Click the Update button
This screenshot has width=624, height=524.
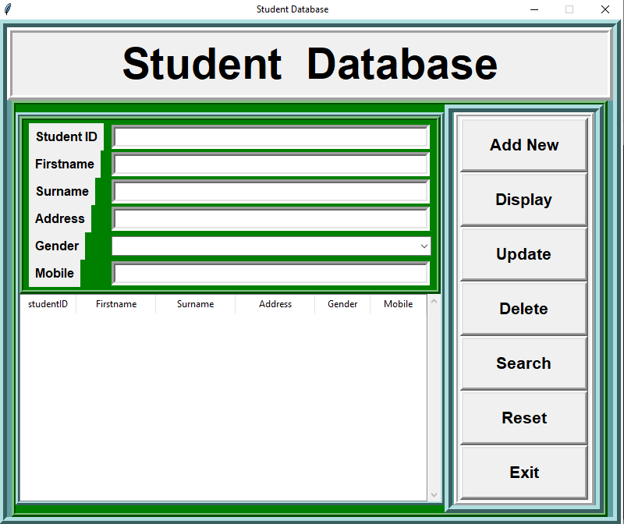523,254
